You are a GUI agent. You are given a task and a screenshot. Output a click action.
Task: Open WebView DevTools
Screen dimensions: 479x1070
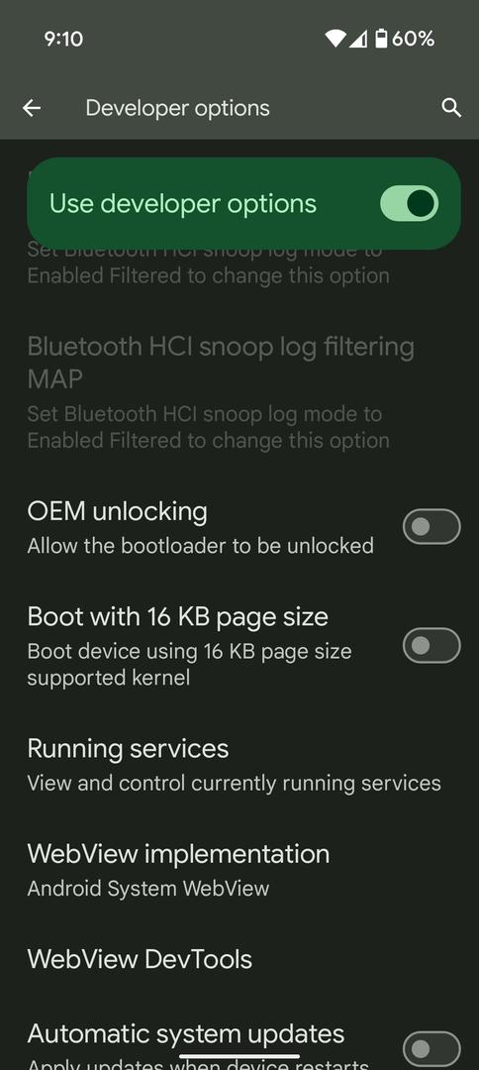point(239,959)
